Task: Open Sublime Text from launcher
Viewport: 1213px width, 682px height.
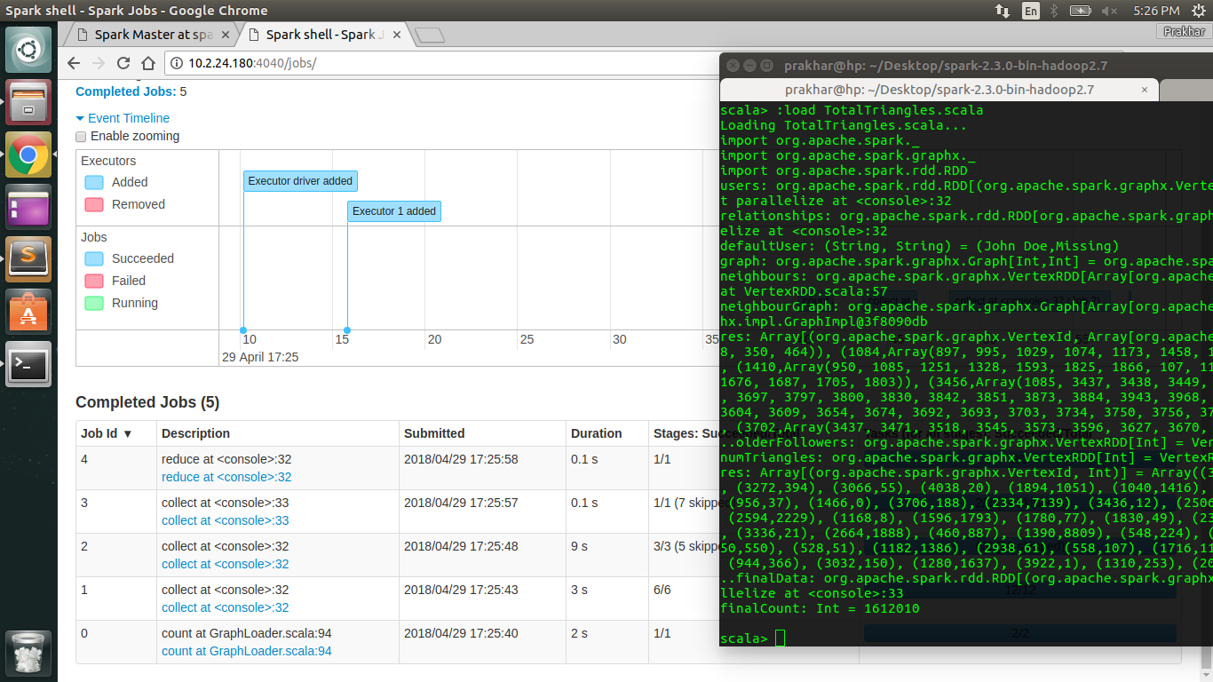Action: 28,259
